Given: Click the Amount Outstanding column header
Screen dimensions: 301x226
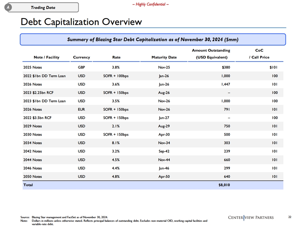Looking at the screenshot, I should [211, 54].
